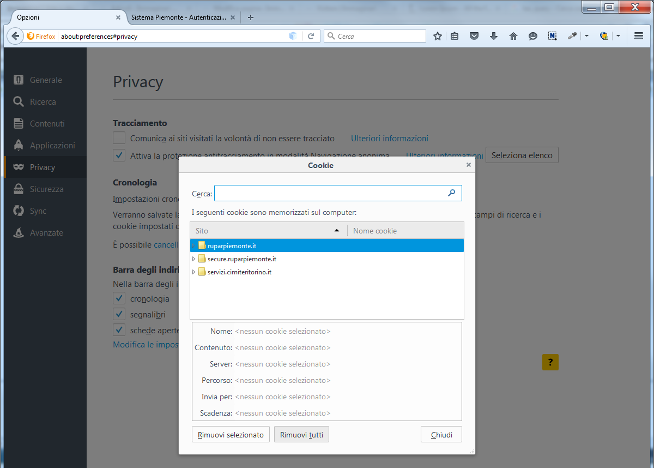Toggle the schede aperte checkbox

pyautogui.click(x=119, y=330)
